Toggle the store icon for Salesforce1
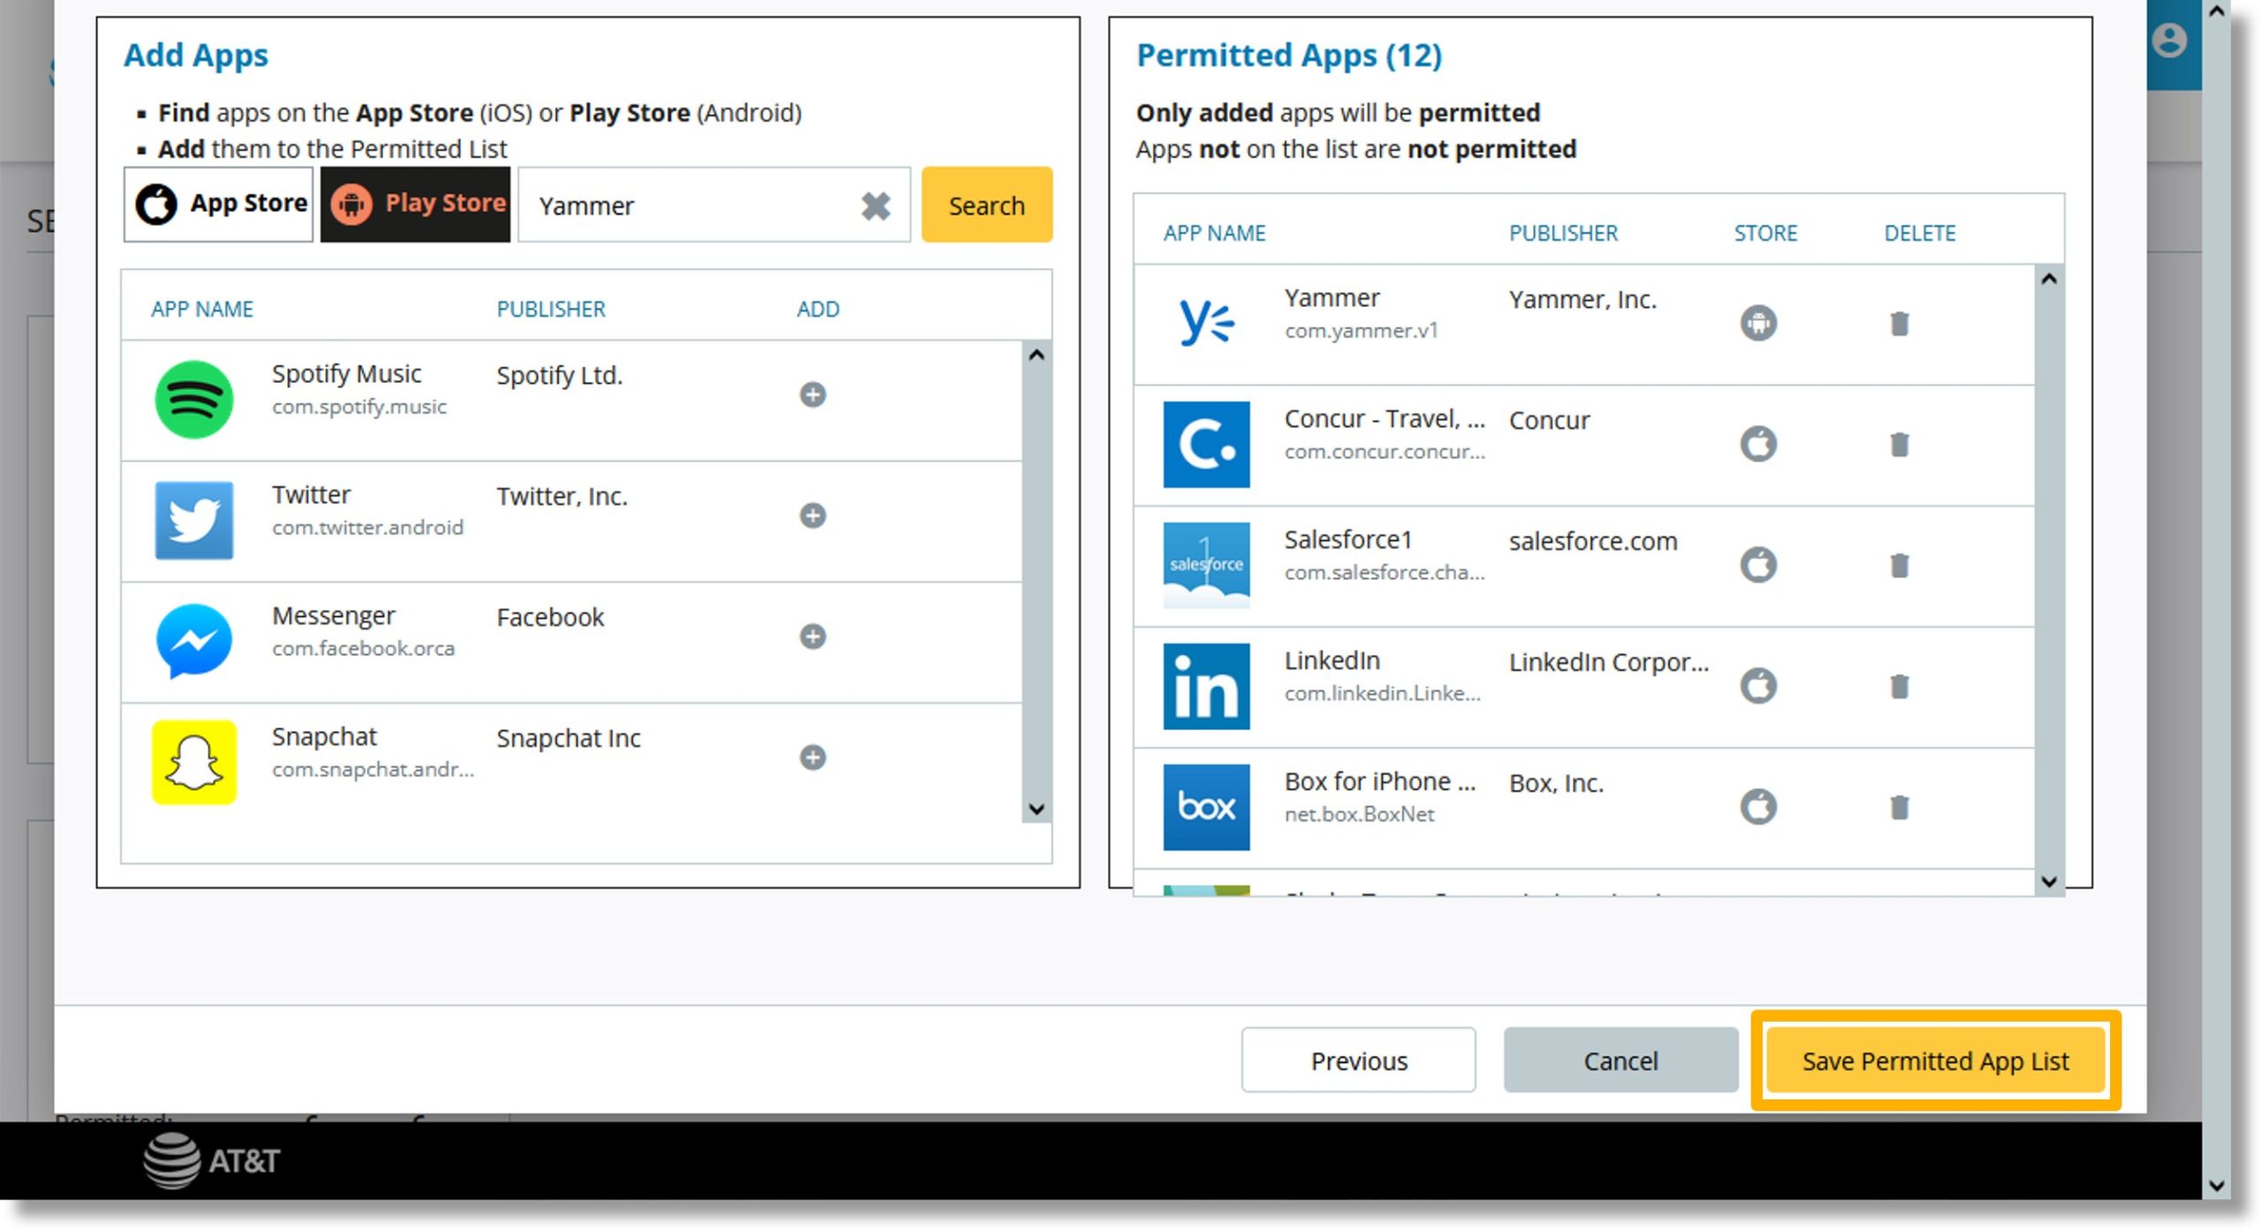 (1756, 563)
